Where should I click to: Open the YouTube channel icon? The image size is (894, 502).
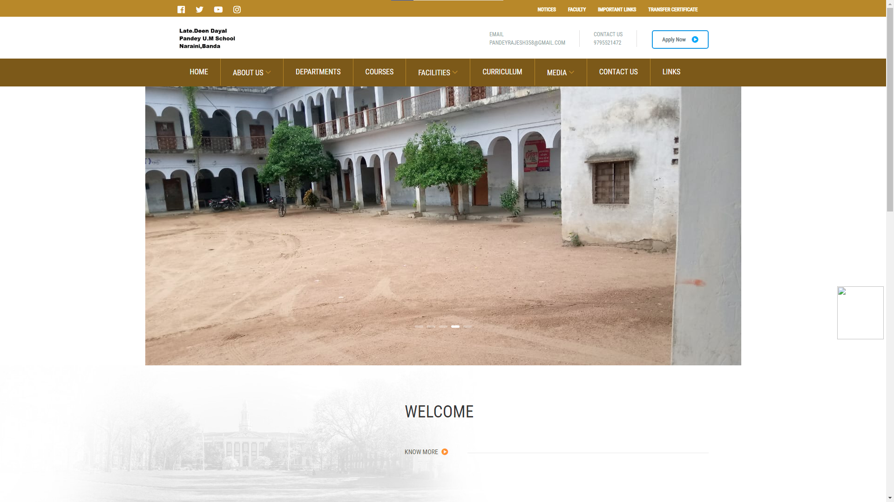(x=218, y=9)
